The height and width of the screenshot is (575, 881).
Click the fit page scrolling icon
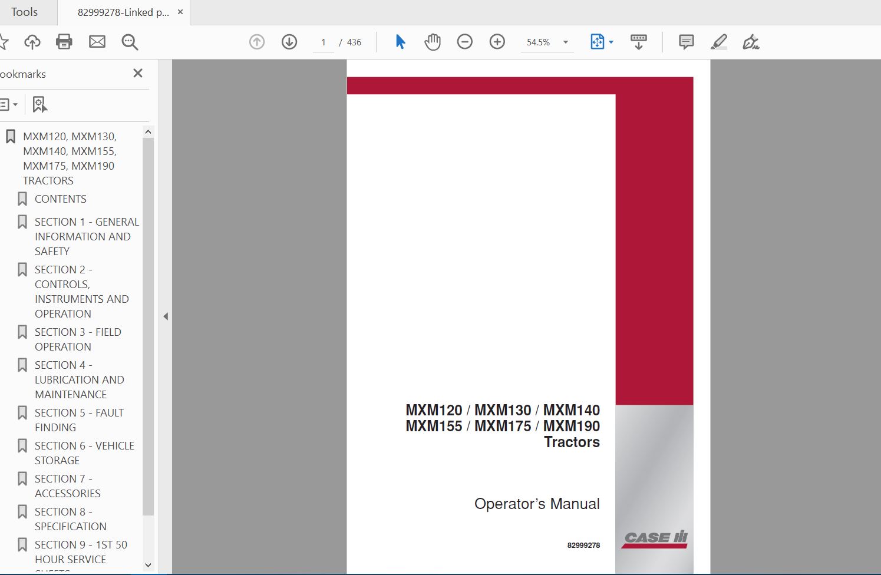coord(598,42)
